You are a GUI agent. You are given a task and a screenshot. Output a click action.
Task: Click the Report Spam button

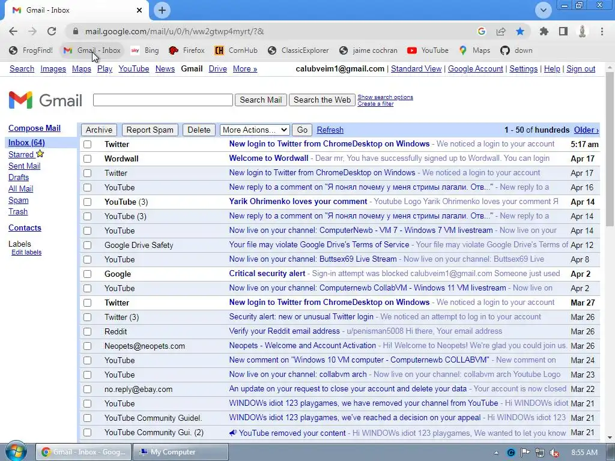150,130
